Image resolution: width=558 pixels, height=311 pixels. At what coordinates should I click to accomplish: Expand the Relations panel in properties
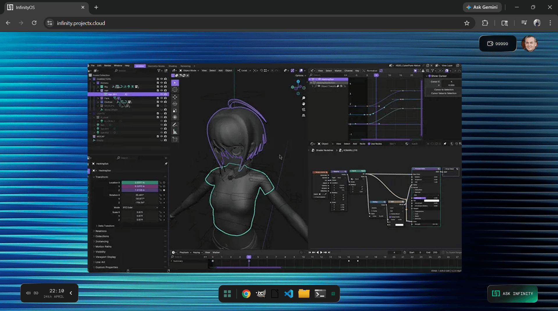101,231
